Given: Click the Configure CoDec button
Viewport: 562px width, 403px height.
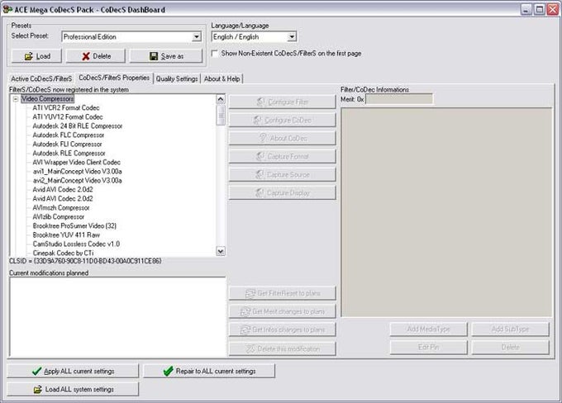Looking at the screenshot, I should tap(283, 121).
